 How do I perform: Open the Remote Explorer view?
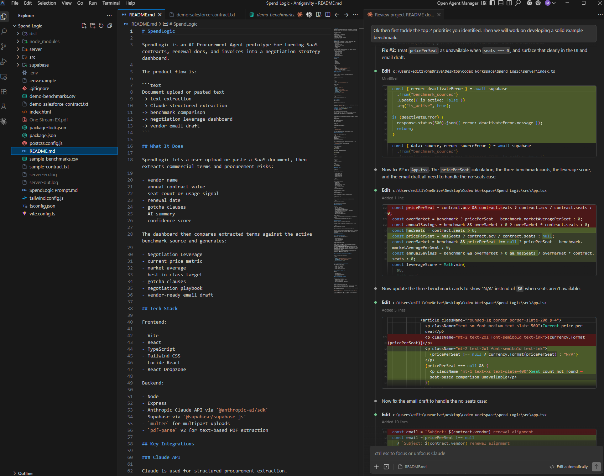click(x=4, y=77)
